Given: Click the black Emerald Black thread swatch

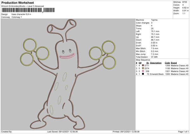Looking at the screenshot, I should tap(143, 74).
